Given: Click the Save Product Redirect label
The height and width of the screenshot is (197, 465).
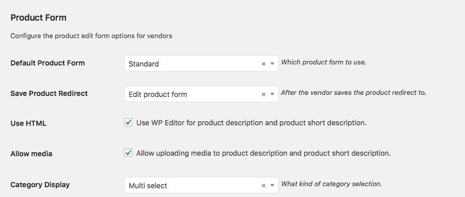Looking at the screenshot, I should (x=49, y=93).
